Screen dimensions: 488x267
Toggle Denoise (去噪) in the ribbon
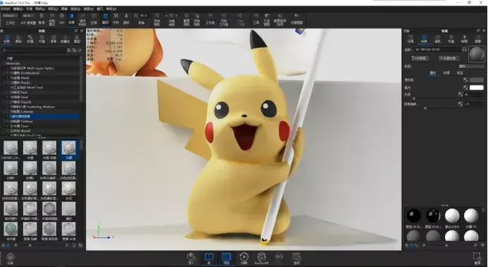tap(72, 19)
